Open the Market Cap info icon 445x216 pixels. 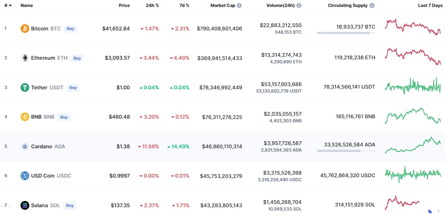pos(239,5)
